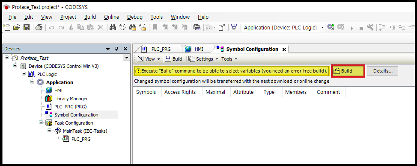
Task: Go to the previous bookmark
Action: tap(165, 27)
